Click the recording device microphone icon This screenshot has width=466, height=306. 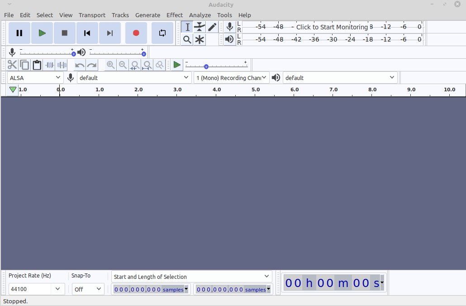71,78
